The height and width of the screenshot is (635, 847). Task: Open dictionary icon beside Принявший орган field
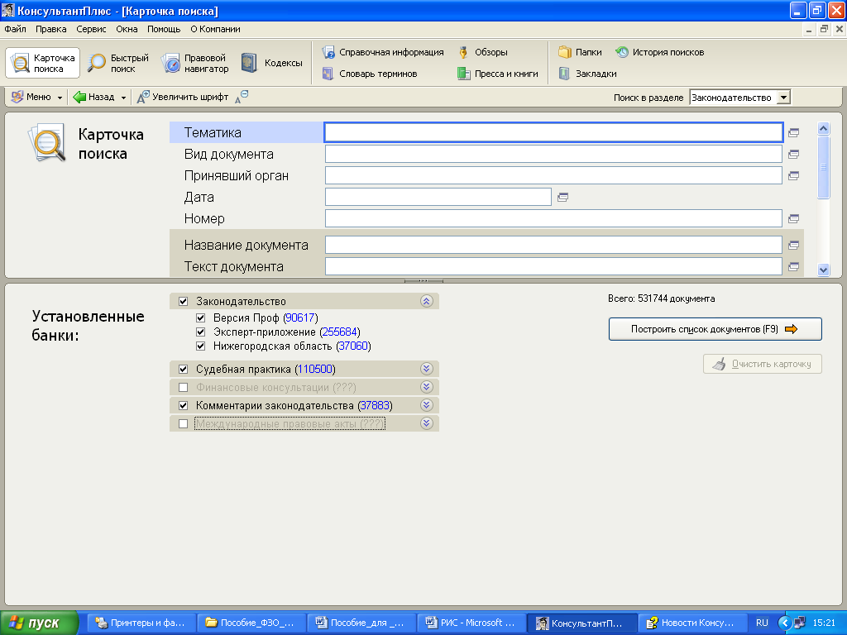(793, 176)
